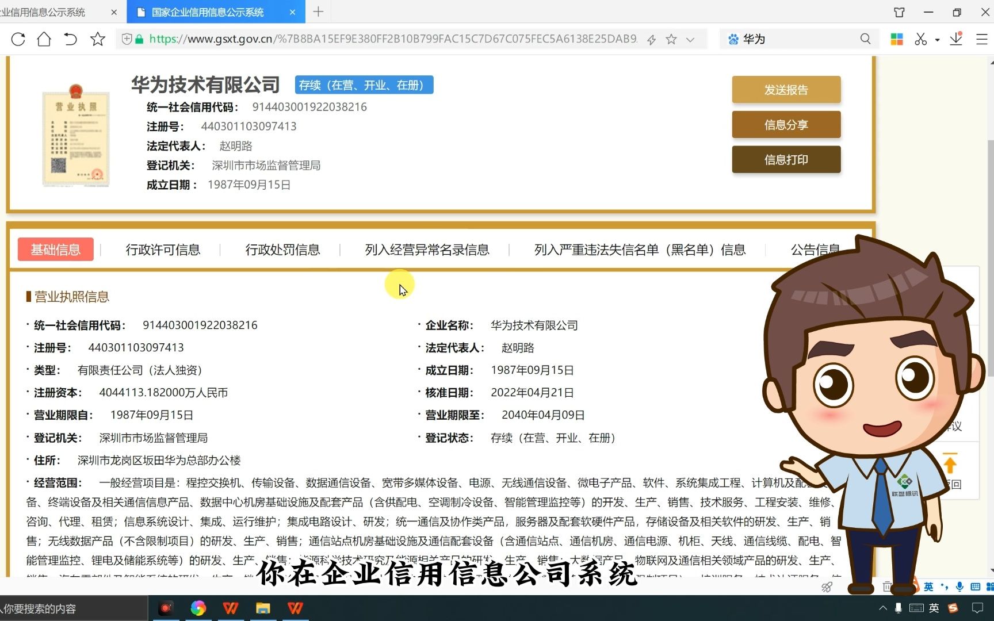Click the lightning speed-mode icon in address bar
The image size is (994, 621).
651,39
